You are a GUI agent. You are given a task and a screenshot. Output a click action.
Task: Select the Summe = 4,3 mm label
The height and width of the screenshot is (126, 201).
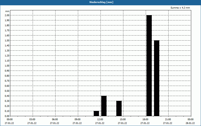tap(180, 8)
